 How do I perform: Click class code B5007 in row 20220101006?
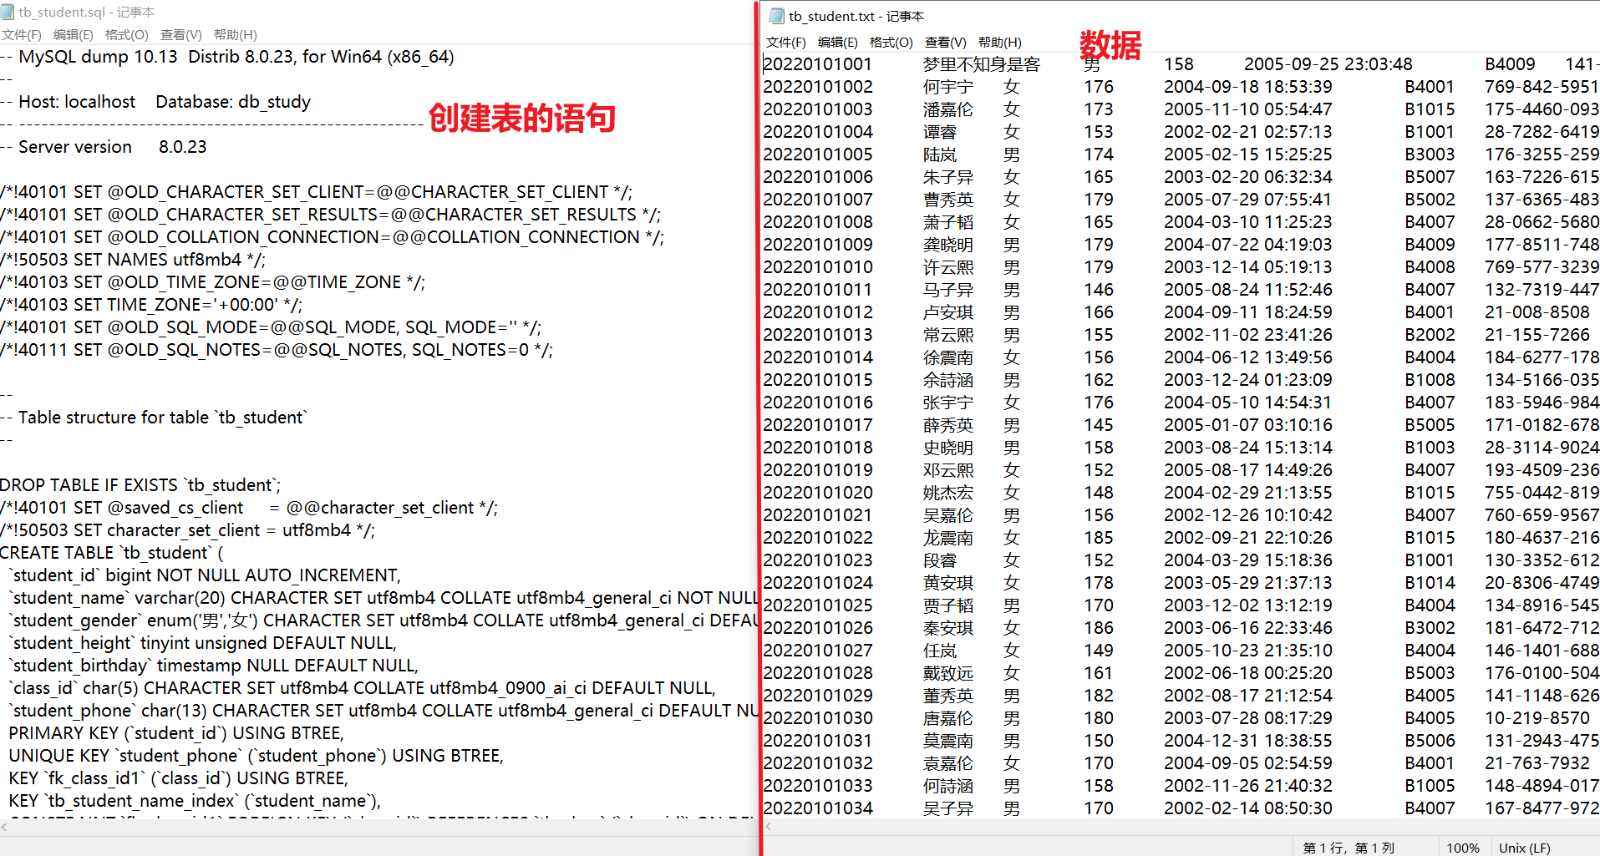(x=1430, y=177)
